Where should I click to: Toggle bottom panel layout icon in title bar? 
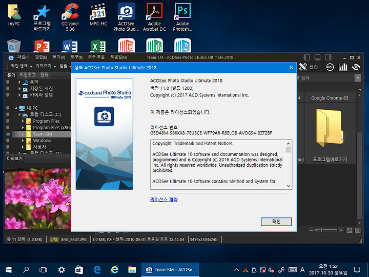(317, 57)
